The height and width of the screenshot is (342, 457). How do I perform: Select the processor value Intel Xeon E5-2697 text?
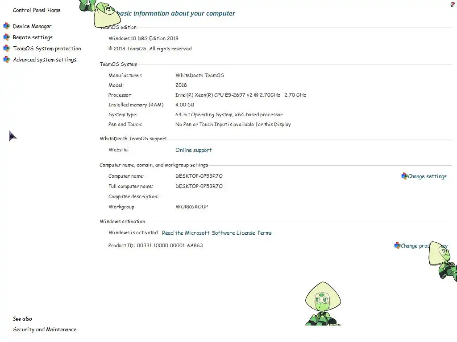[x=241, y=95]
